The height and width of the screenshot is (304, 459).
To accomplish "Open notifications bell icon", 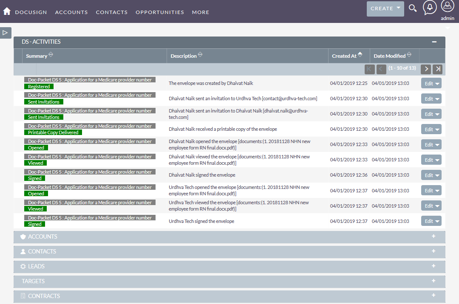I will point(429,8).
